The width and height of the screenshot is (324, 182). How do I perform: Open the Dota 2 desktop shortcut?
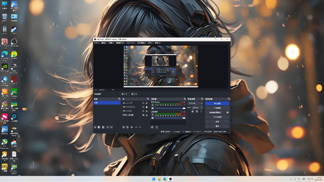pyautogui.click(x=14, y=80)
